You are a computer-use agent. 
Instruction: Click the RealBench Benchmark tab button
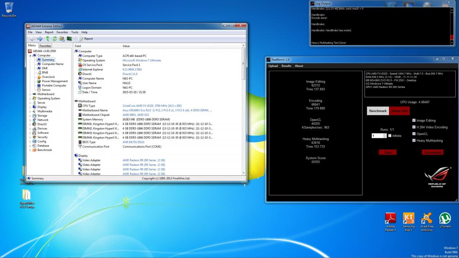click(378, 111)
